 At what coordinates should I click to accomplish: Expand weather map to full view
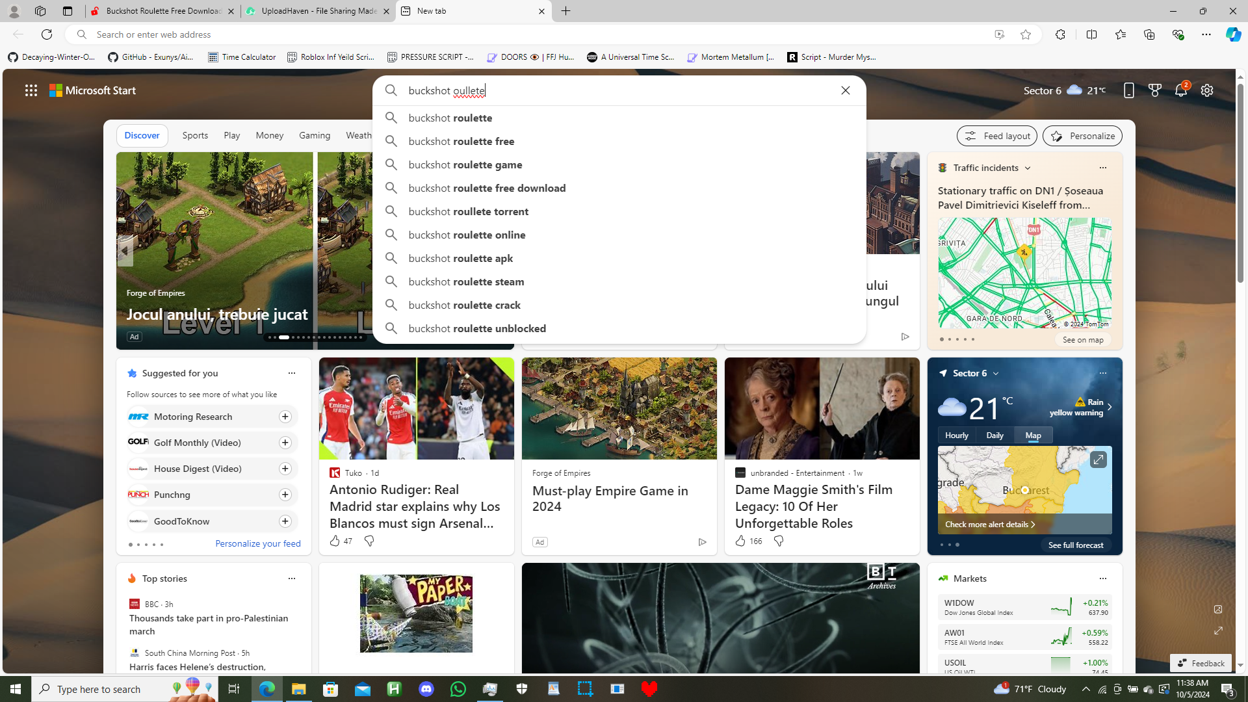pyautogui.click(x=1097, y=460)
